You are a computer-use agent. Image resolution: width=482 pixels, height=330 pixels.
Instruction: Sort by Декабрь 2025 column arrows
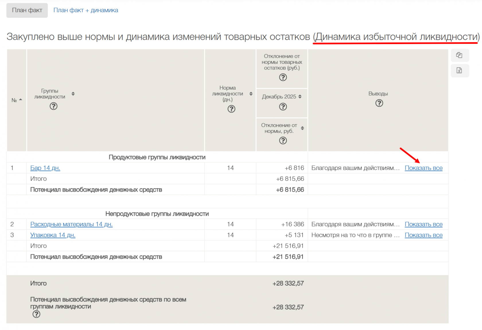(x=300, y=97)
